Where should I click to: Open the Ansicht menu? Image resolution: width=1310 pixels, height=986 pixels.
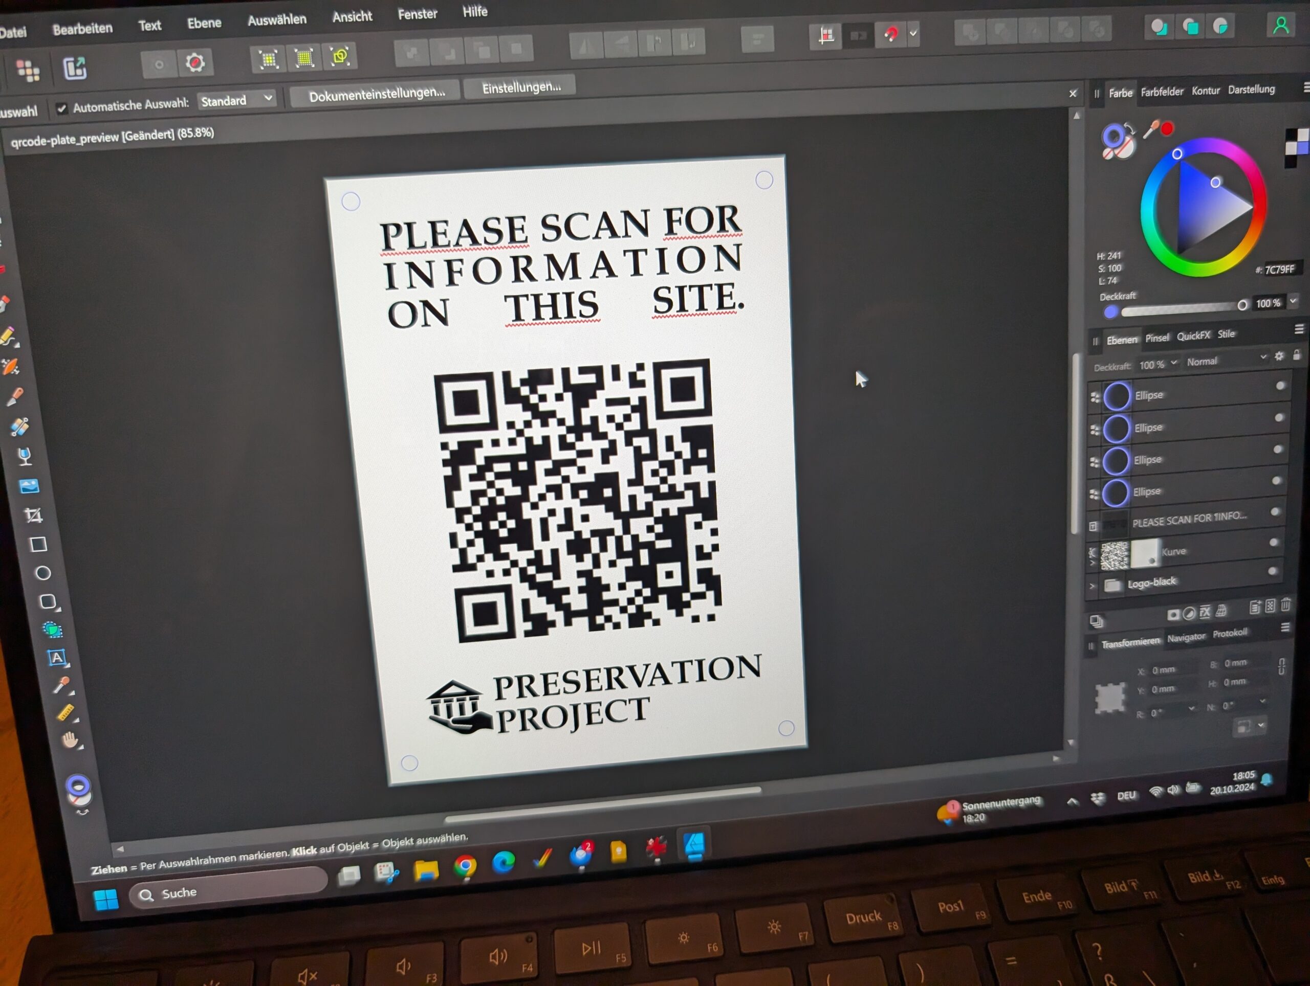(352, 16)
